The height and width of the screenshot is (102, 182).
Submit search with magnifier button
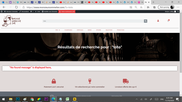coord(146,21)
